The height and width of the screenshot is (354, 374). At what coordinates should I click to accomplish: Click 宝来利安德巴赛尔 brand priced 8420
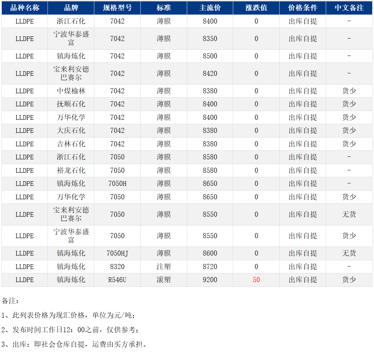point(71,73)
